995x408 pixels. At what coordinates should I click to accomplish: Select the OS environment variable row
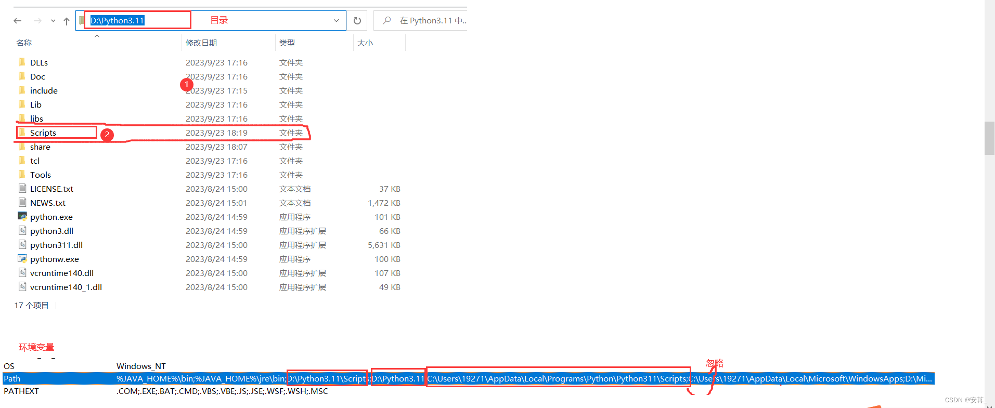468,366
